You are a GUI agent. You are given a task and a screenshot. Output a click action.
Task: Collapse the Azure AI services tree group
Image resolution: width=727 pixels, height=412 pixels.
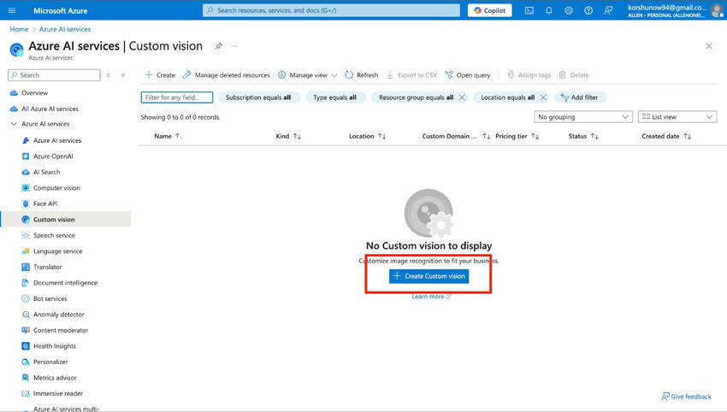point(14,124)
